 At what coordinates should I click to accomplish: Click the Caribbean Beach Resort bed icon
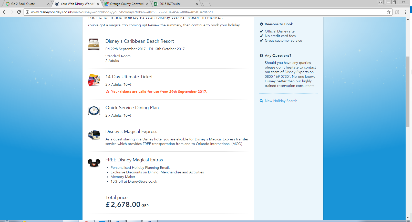click(x=94, y=44)
